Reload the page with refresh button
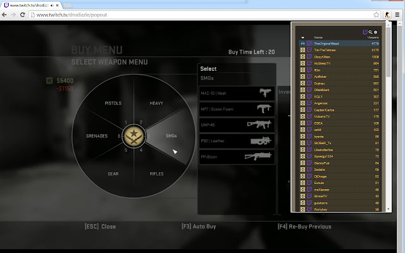 (23, 15)
